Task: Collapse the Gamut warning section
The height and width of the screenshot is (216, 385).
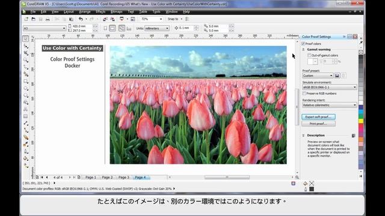Action: coord(303,49)
